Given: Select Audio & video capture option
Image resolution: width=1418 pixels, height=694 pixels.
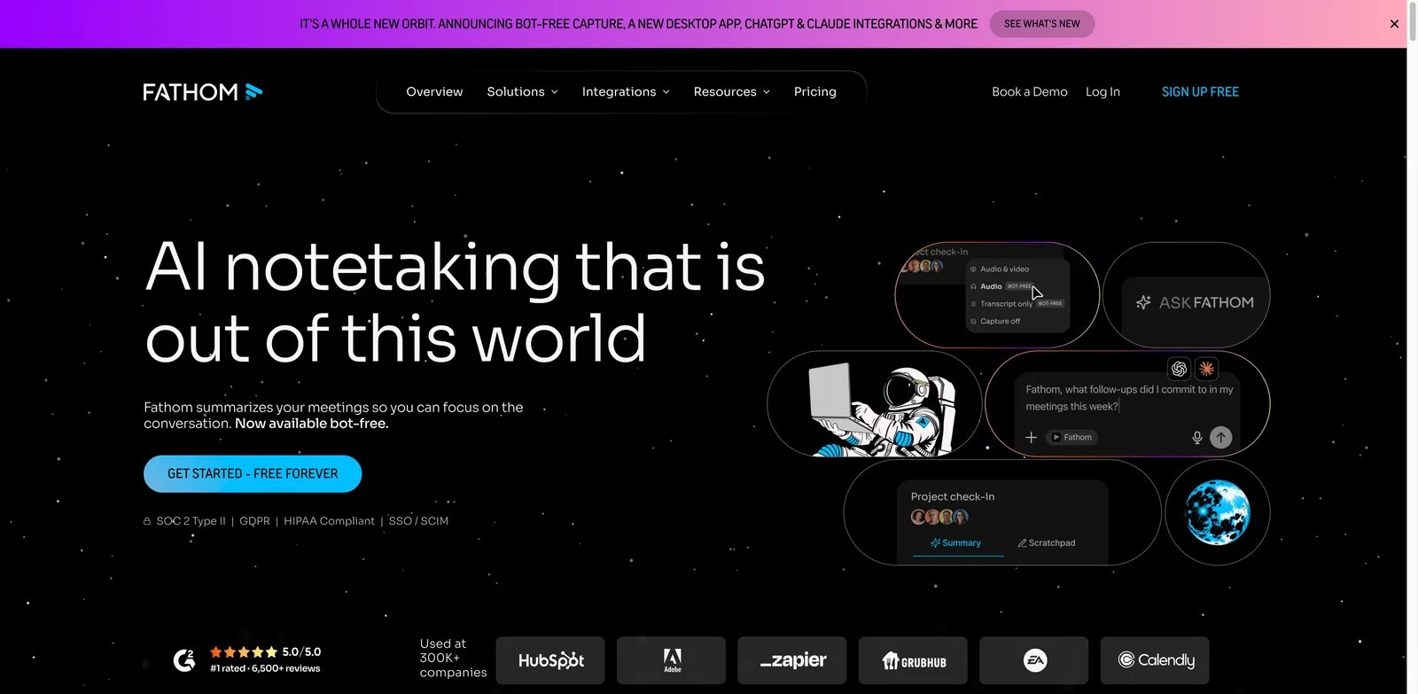Looking at the screenshot, I should pos(999,269).
